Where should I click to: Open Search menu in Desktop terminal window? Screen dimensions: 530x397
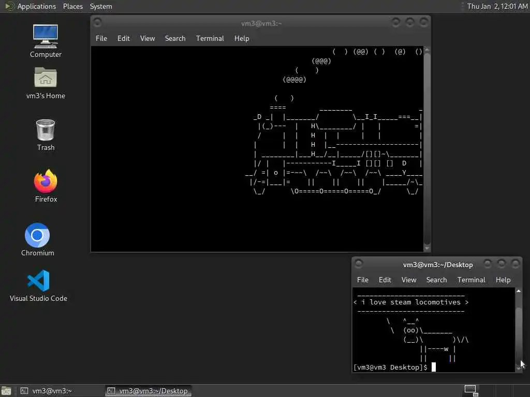click(x=436, y=280)
